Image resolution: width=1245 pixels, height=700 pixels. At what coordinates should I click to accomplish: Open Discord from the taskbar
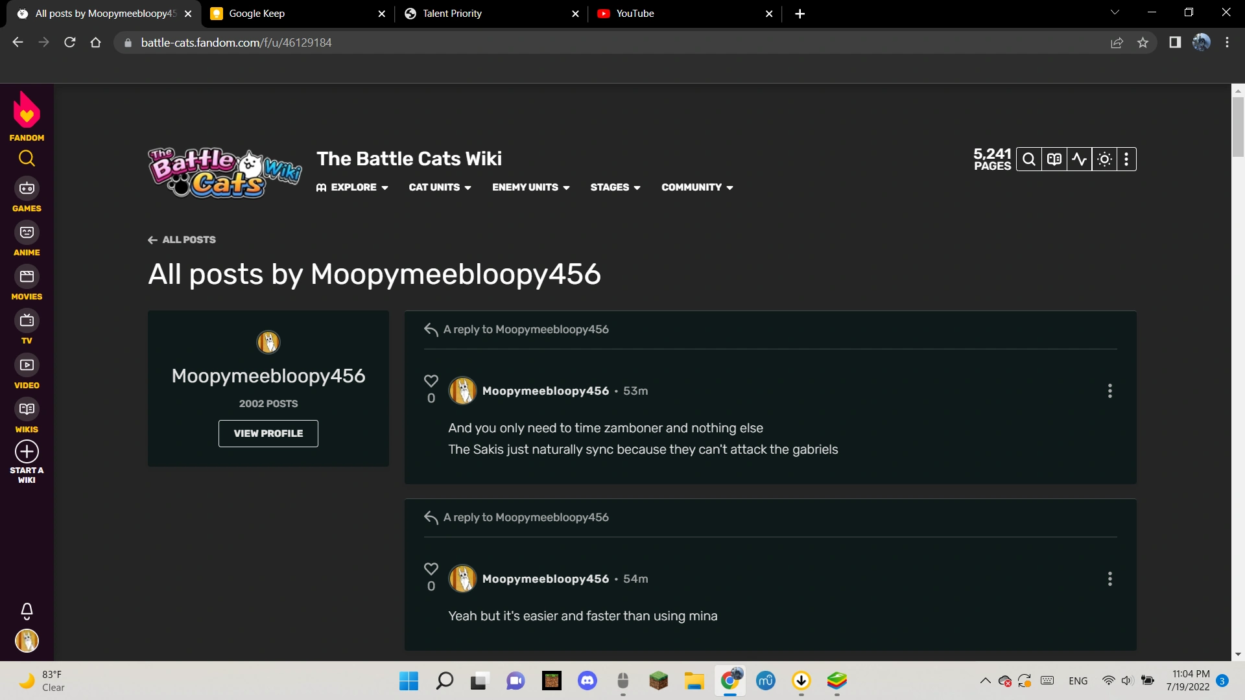pyautogui.click(x=587, y=681)
